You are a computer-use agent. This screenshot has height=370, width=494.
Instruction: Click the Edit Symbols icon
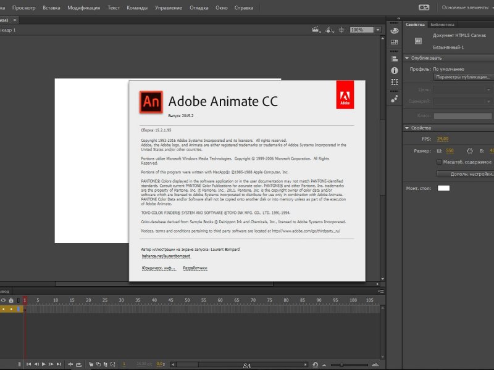pos(329,30)
